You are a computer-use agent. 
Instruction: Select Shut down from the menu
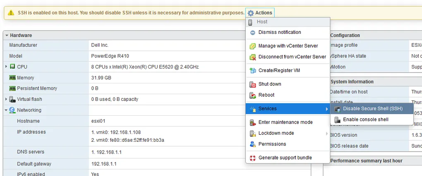(288, 84)
